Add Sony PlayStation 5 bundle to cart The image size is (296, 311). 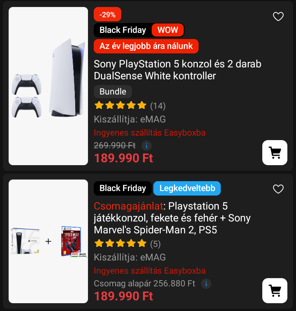(275, 152)
